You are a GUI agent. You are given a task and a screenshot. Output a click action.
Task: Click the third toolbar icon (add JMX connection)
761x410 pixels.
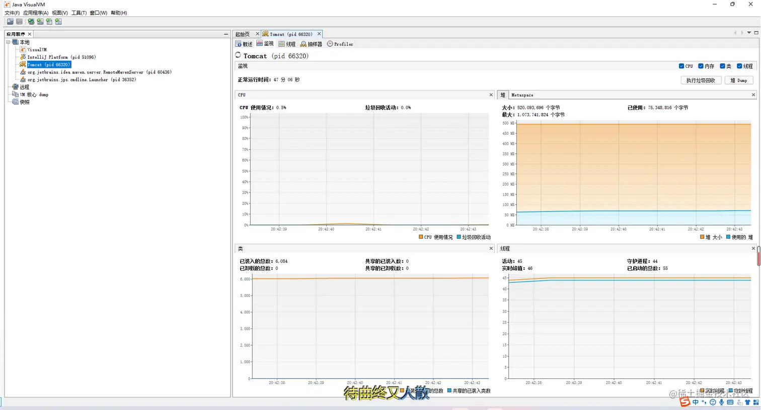(x=31, y=22)
